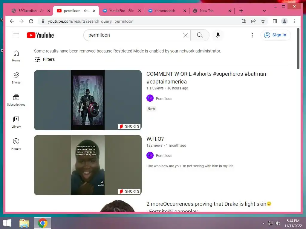Share this page icon in address bar

253,21
